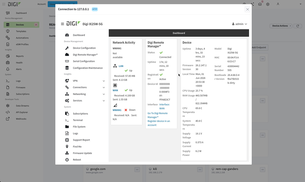Screen dimensions: 305x182
Task: Open the kili endpoint ellipsis menu
Action: click(x=200, y=170)
